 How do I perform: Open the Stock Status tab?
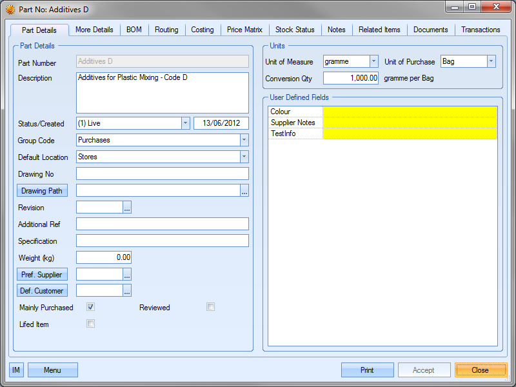[x=295, y=30]
